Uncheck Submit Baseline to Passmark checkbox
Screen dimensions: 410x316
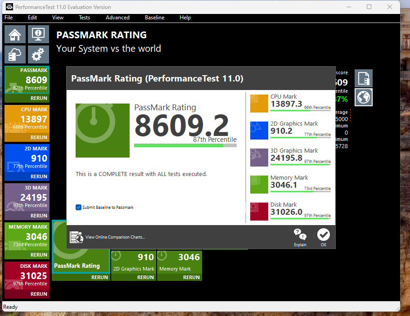78,208
